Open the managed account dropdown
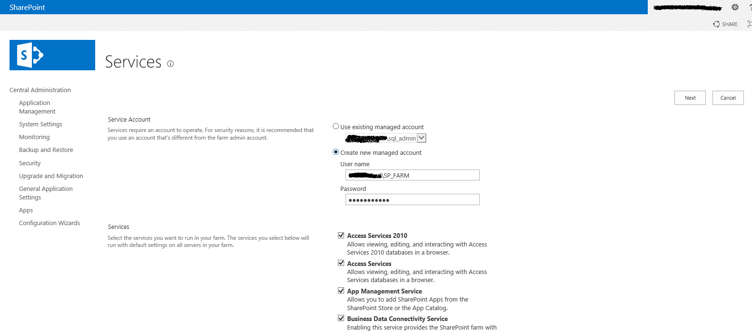Viewport: 752px width, 331px height. pos(421,138)
